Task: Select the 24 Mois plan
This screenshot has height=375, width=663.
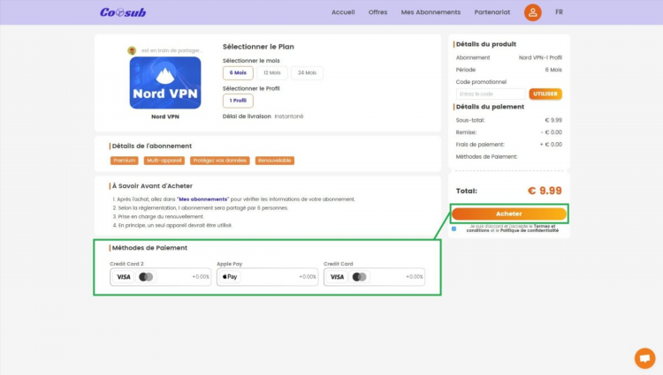Action: pyautogui.click(x=307, y=72)
